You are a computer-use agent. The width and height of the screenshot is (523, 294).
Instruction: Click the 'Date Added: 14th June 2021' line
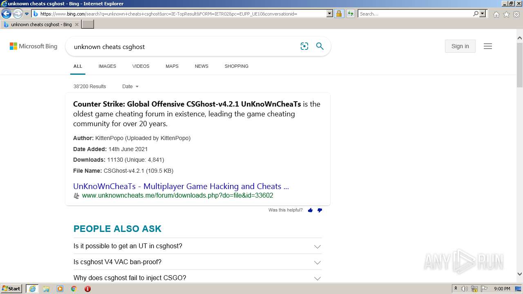[x=110, y=149]
